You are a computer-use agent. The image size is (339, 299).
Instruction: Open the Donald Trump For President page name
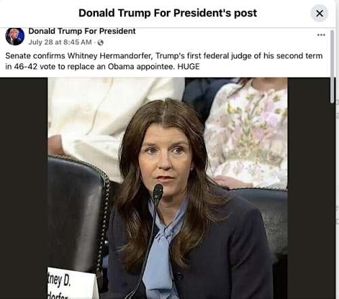tap(82, 31)
